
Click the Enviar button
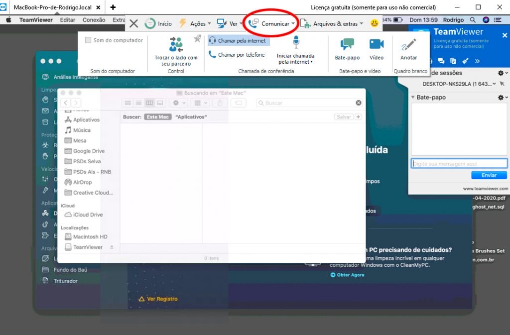[x=489, y=175]
